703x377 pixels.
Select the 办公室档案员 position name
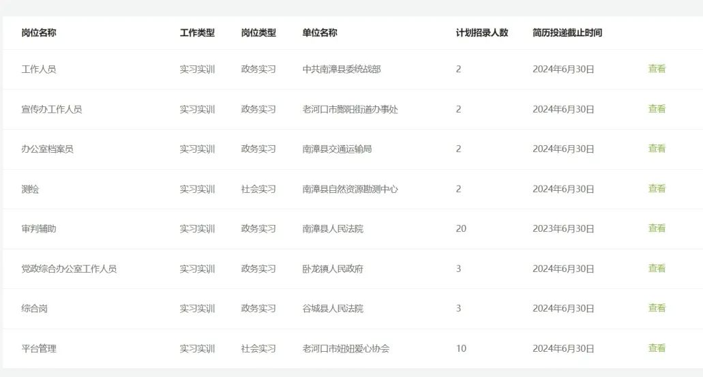click(47, 149)
